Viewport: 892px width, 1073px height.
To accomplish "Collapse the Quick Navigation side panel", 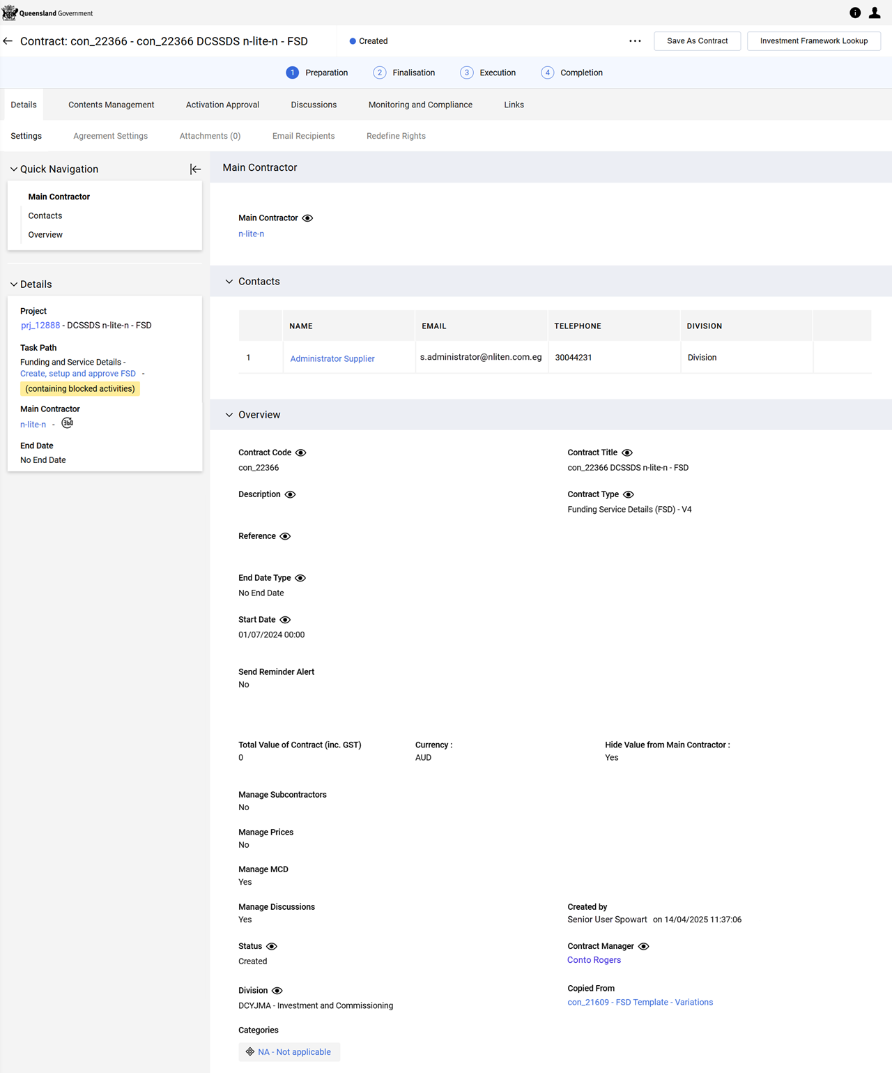I will pos(195,169).
